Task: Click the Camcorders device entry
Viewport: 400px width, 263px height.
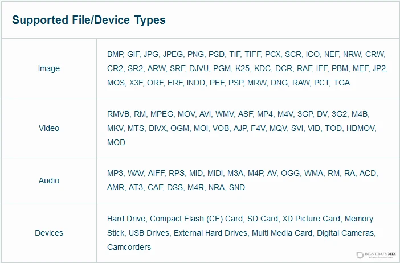Action: tap(129, 247)
